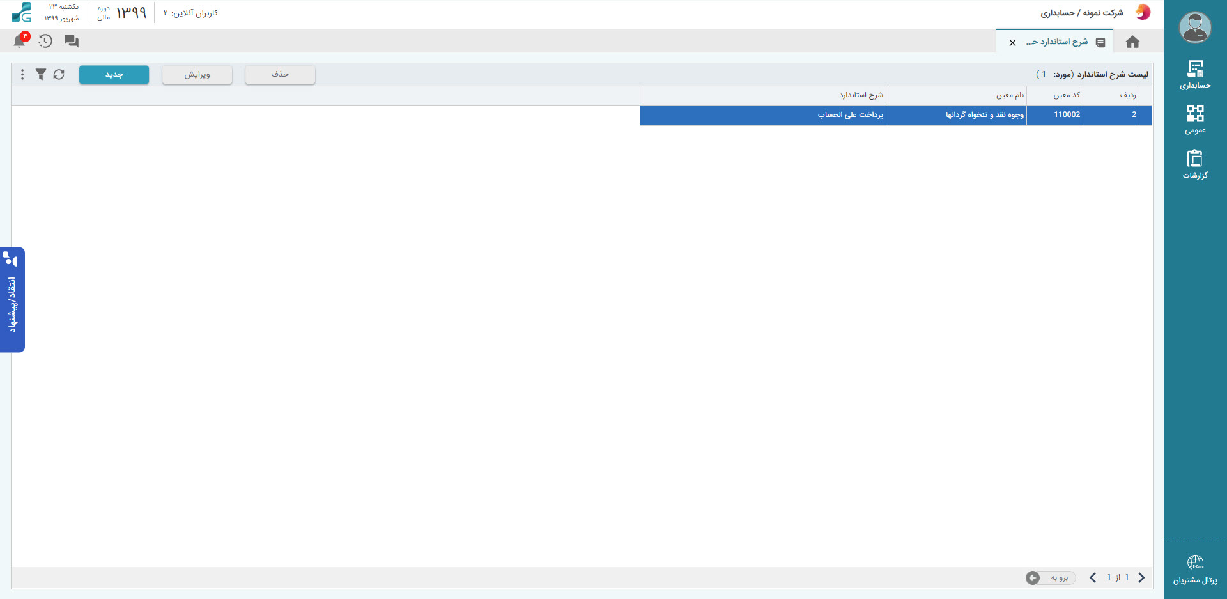
Task: Select the code cell 110002
Action: tap(1055, 115)
